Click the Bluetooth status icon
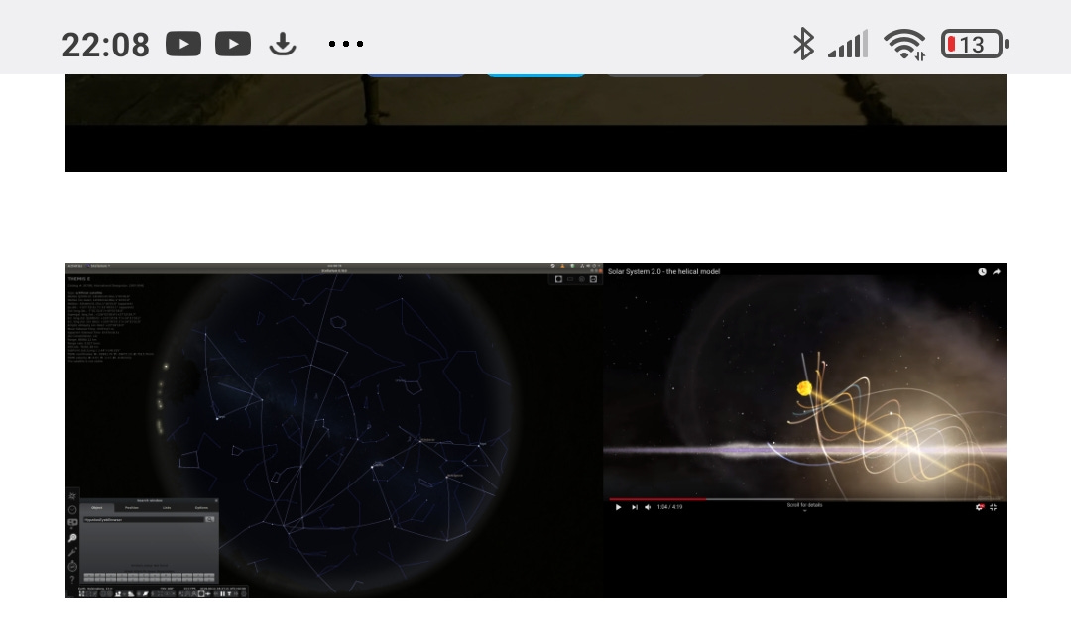The height and width of the screenshot is (644, 1071). pyautogui.click(x=803, y=44)
